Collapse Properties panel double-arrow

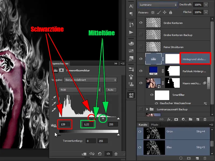(116, 63)
